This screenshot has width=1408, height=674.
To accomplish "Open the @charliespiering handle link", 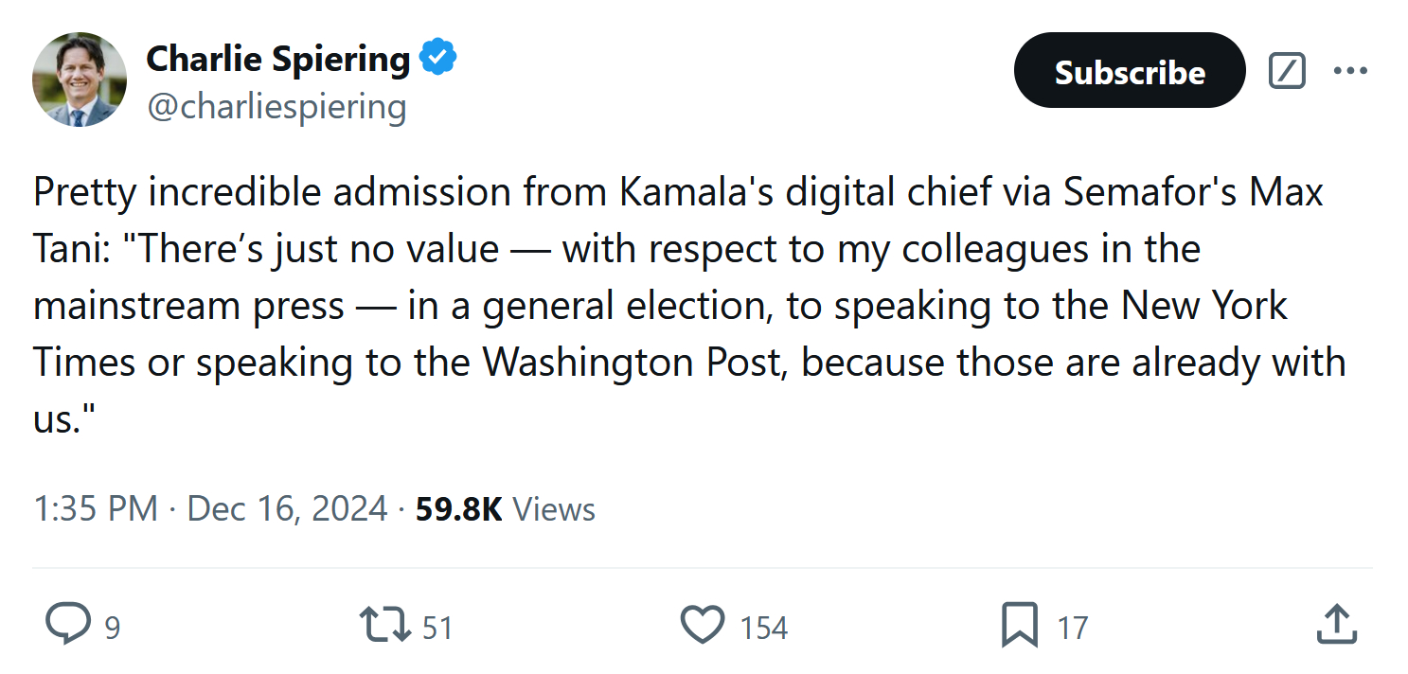I will tap(276, 106).
